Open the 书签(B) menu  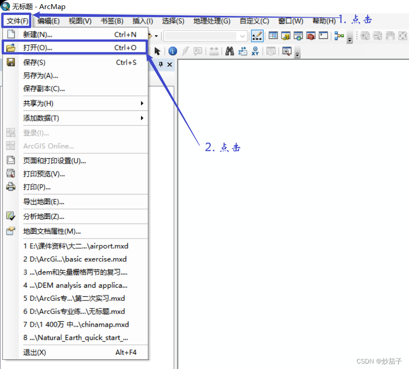[x=112, y=21]
